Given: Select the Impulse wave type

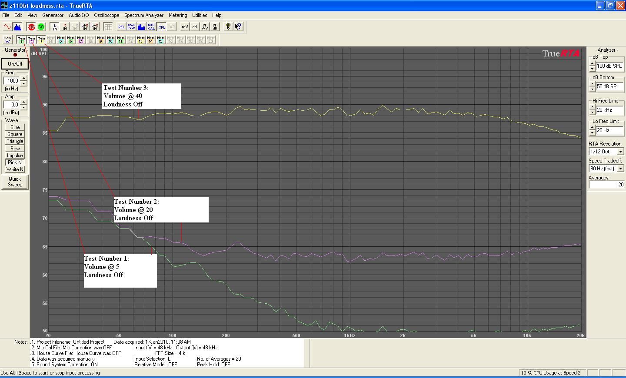Looking at the screenshot, I should click(x=15, y=156).
